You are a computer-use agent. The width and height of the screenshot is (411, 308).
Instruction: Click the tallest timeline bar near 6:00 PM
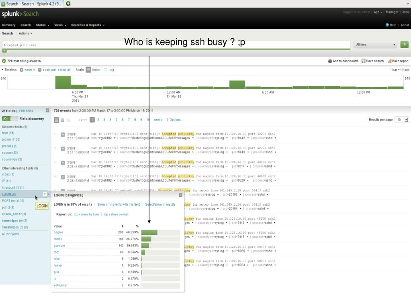63,82
